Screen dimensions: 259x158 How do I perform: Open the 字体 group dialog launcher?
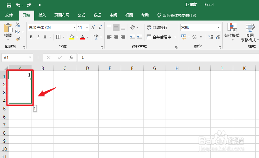(102, 48)
